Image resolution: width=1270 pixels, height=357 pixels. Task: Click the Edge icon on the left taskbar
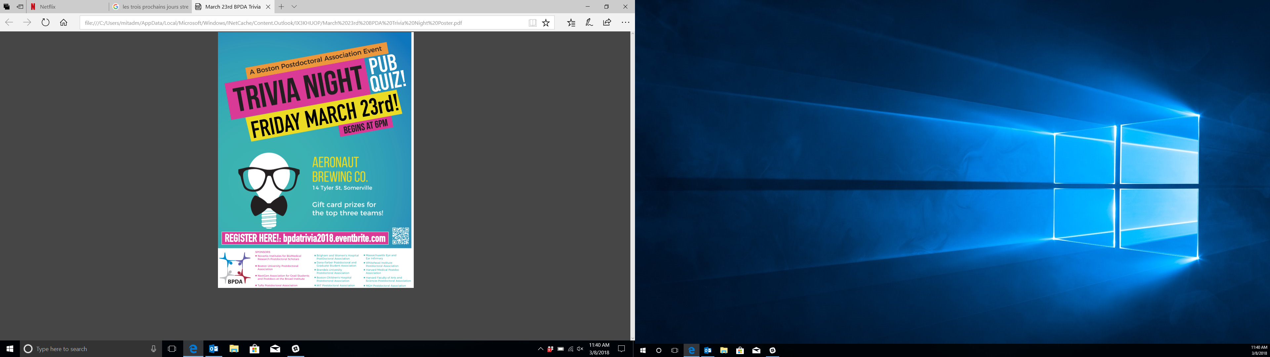[193, 349]
